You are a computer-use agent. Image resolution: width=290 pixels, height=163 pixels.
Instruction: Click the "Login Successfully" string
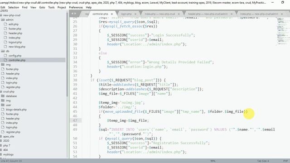pos(173,35)
